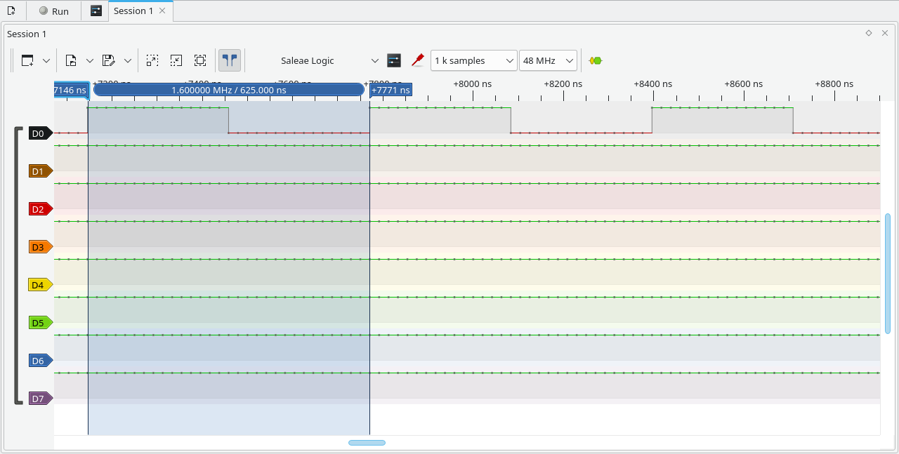Image resolution: width=899 pixels, height=454 pixels.
Task: Expand the save file options arrow
Action: point(127,60)
